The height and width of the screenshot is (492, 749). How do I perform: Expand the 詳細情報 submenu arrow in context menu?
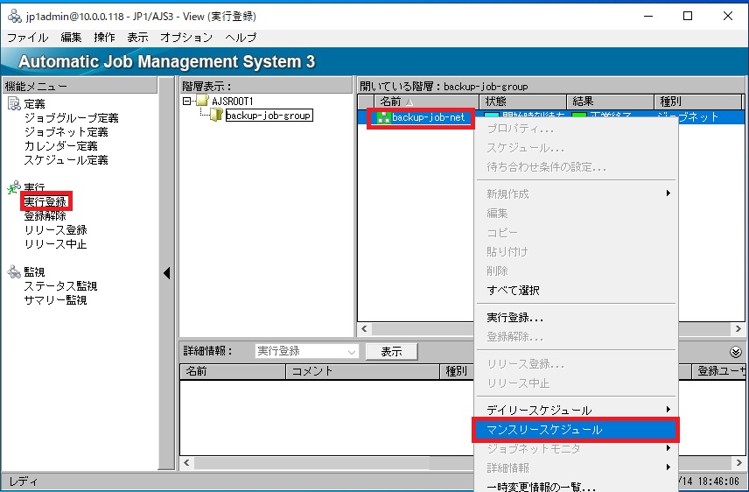(x=668, y=467)
